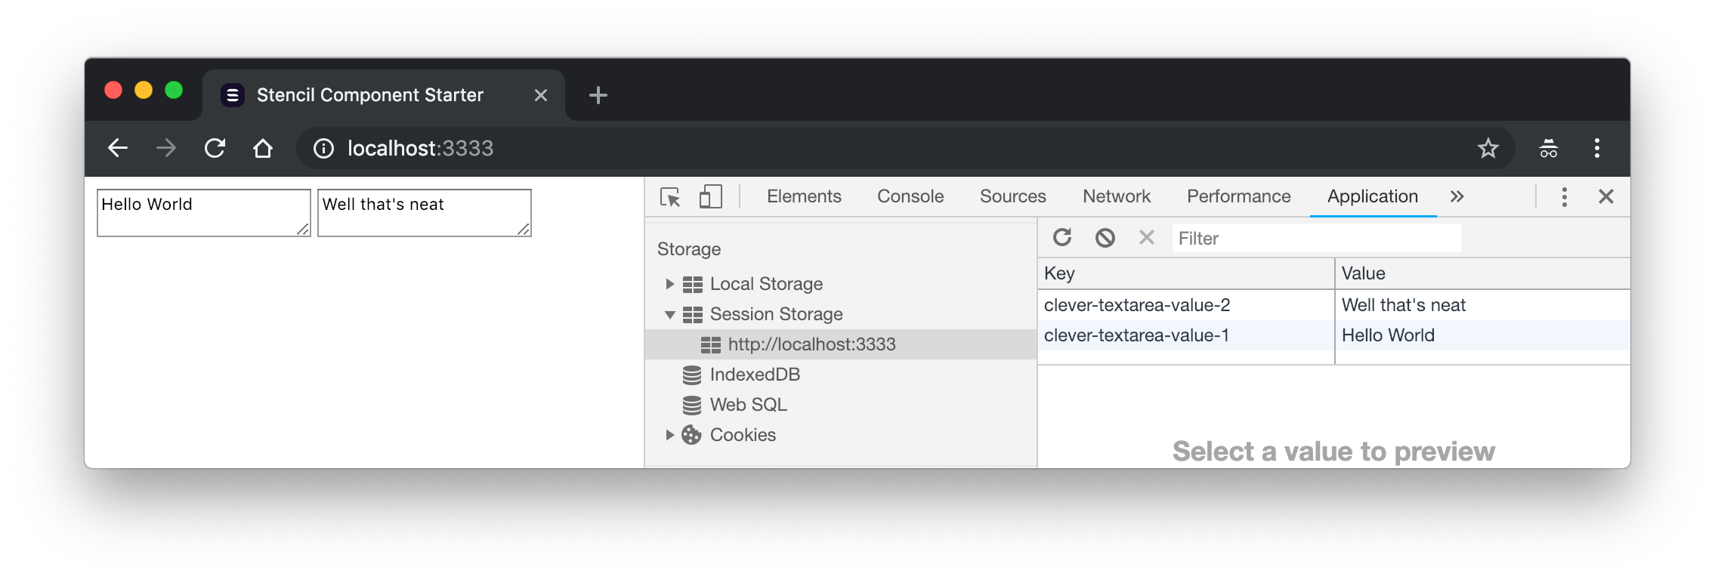
Task: Go to the home page icon
Action: [263, 148]
